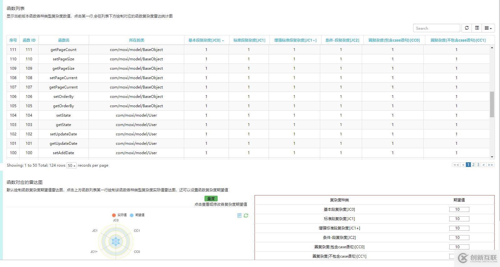Sort by 圈复杂度(包含case语句)[CC0] column
The width and height of the screenshot is (500, 267).
point(394,40)
